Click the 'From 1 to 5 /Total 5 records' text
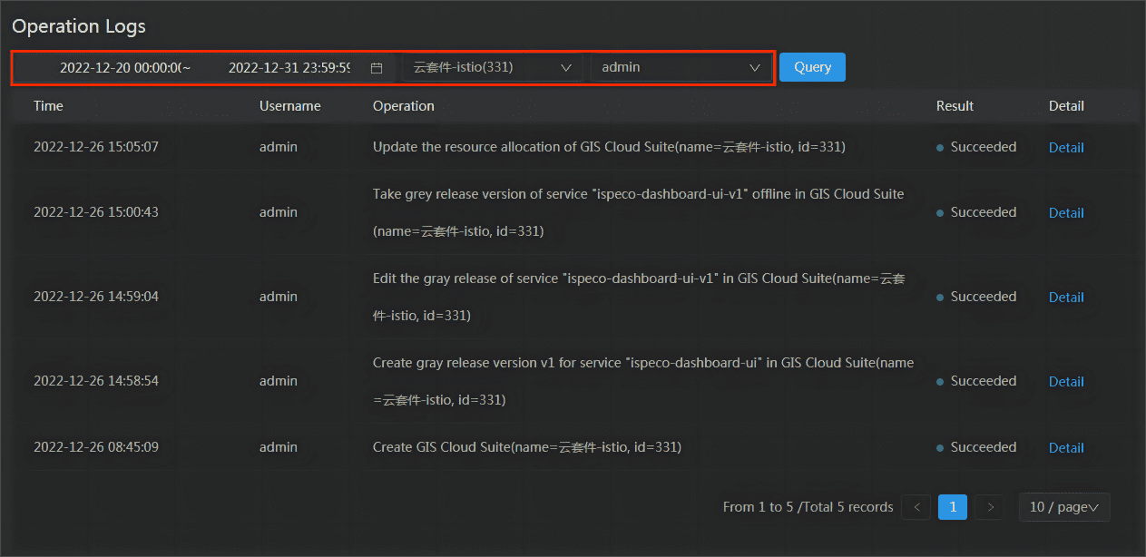Viewport: 1146px width, 557px height. 808,507
